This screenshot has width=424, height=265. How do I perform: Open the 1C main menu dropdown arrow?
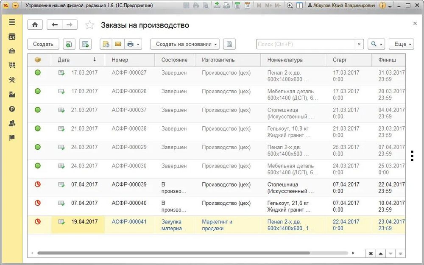[x=15, y=6]
